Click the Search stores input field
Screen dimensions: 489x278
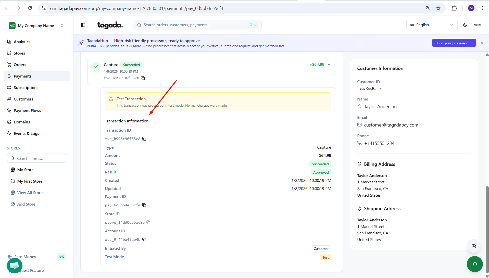[36, 158]
